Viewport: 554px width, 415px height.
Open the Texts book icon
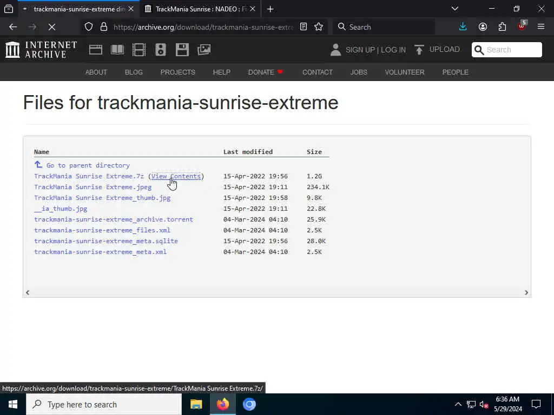pos(117,50)
